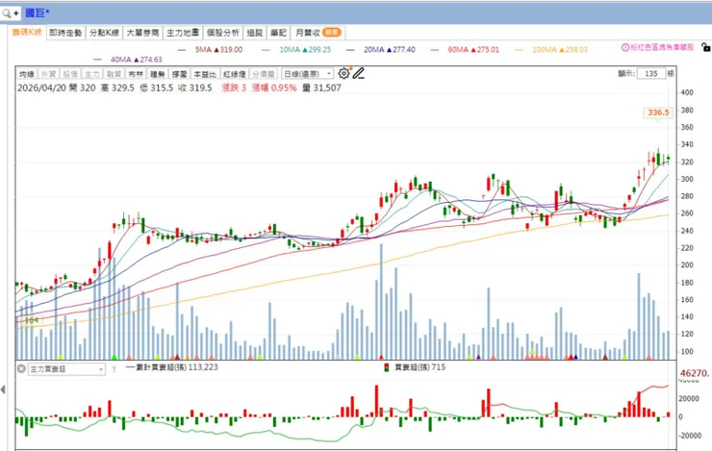Viewport: 712px width, 451px height.
Task: Click 60MA legend value 275.01
Action: 488,49
